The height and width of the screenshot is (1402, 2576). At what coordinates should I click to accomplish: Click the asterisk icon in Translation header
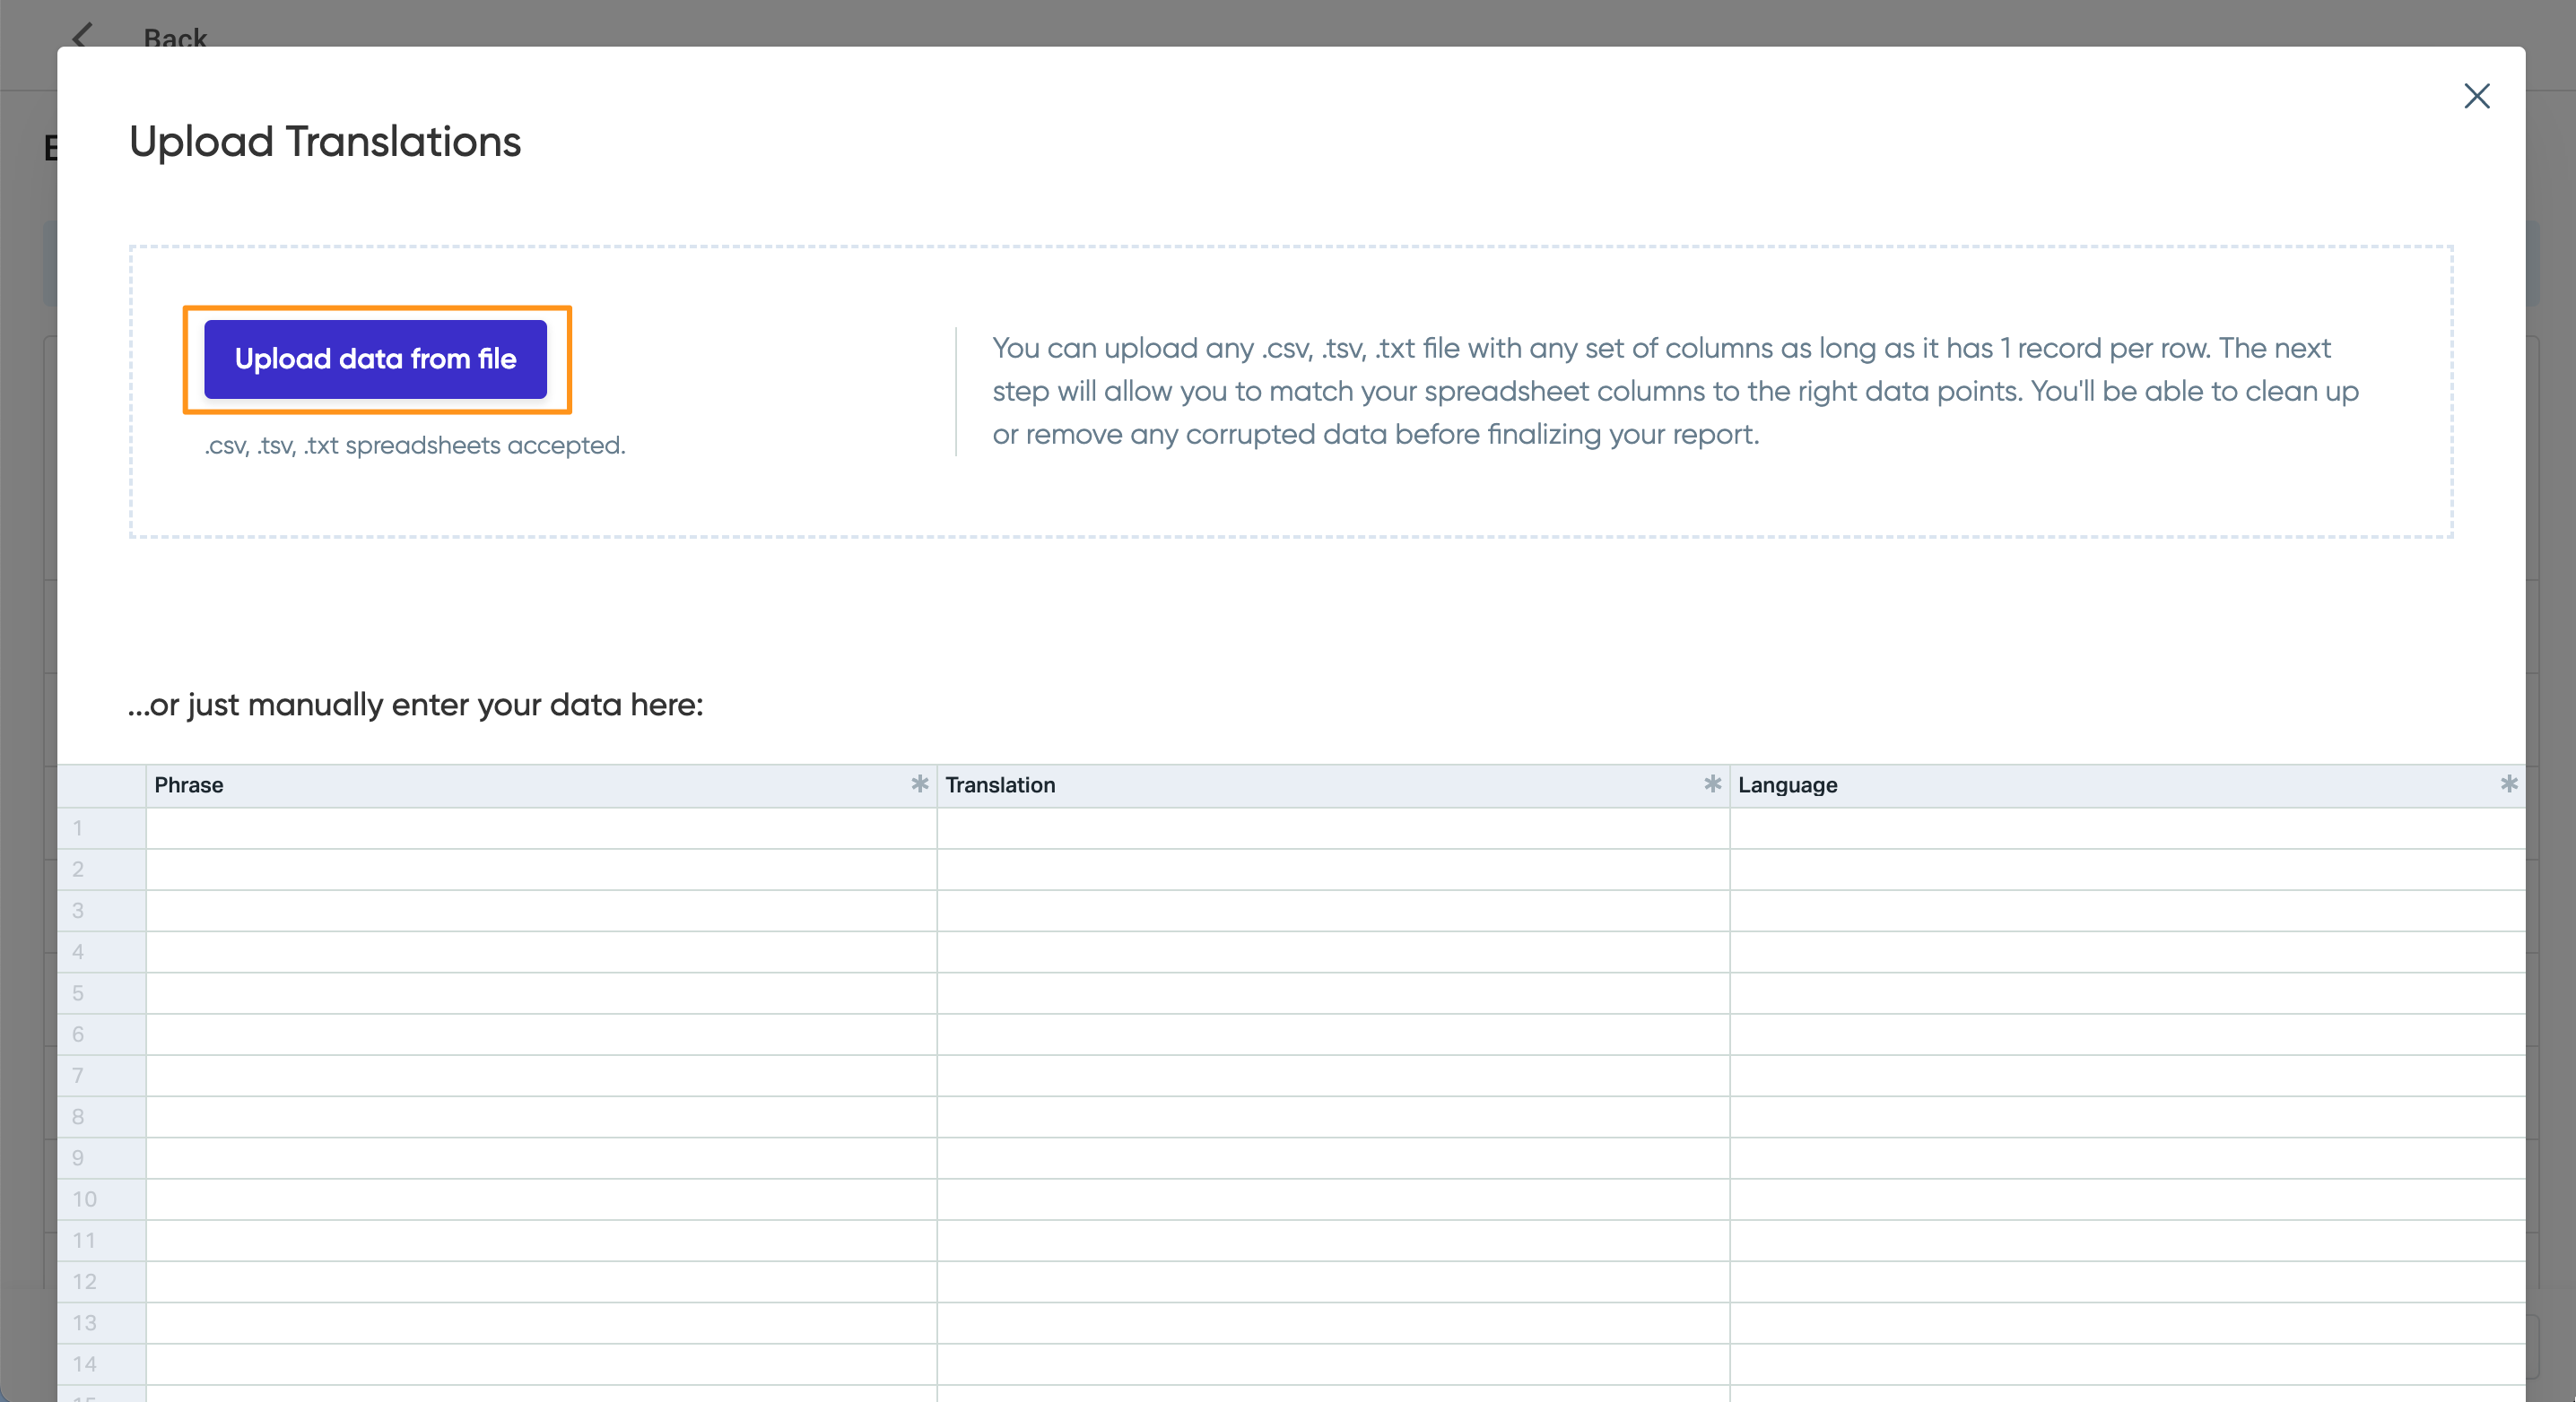[x=1712, y=784]
